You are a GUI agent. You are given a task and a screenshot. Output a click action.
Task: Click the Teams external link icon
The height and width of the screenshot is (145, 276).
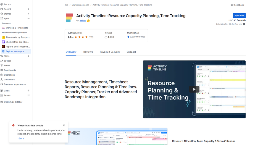pos(28,95)
